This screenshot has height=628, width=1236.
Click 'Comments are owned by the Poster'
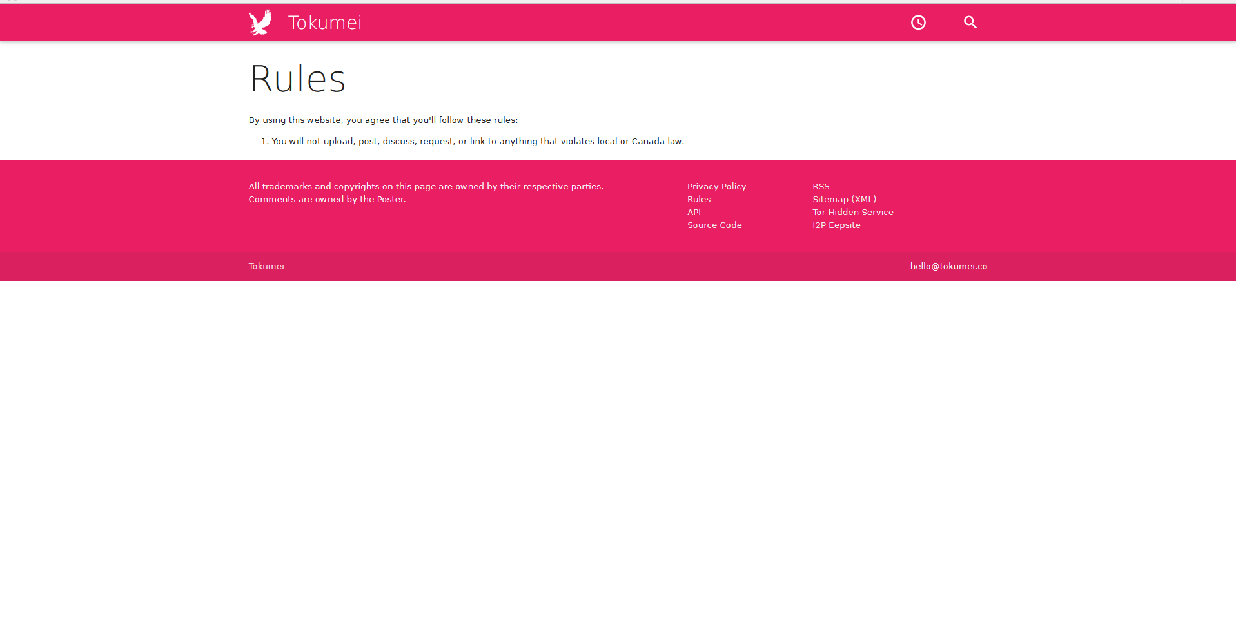(327, 200)
